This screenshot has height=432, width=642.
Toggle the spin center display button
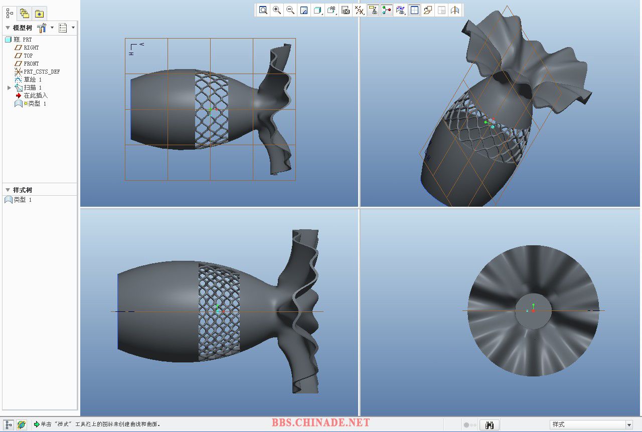(386, 10)
